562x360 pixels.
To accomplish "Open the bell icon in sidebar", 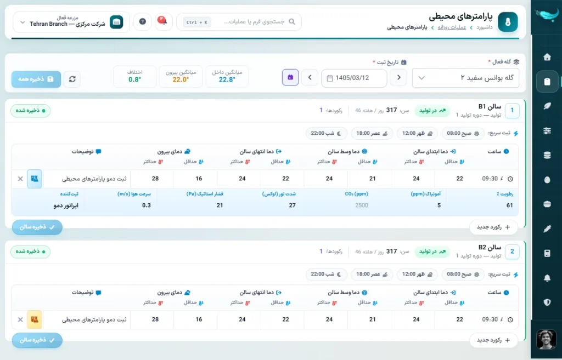I will [547, 278].
